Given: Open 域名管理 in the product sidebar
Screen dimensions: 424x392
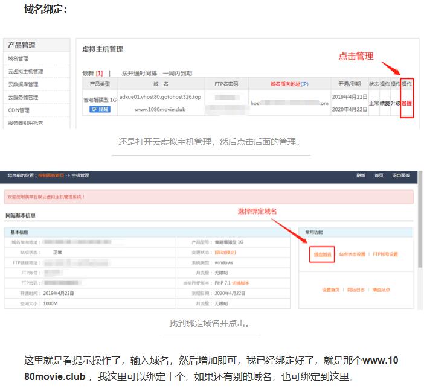Looking at the screenshot, I should 18,58.
